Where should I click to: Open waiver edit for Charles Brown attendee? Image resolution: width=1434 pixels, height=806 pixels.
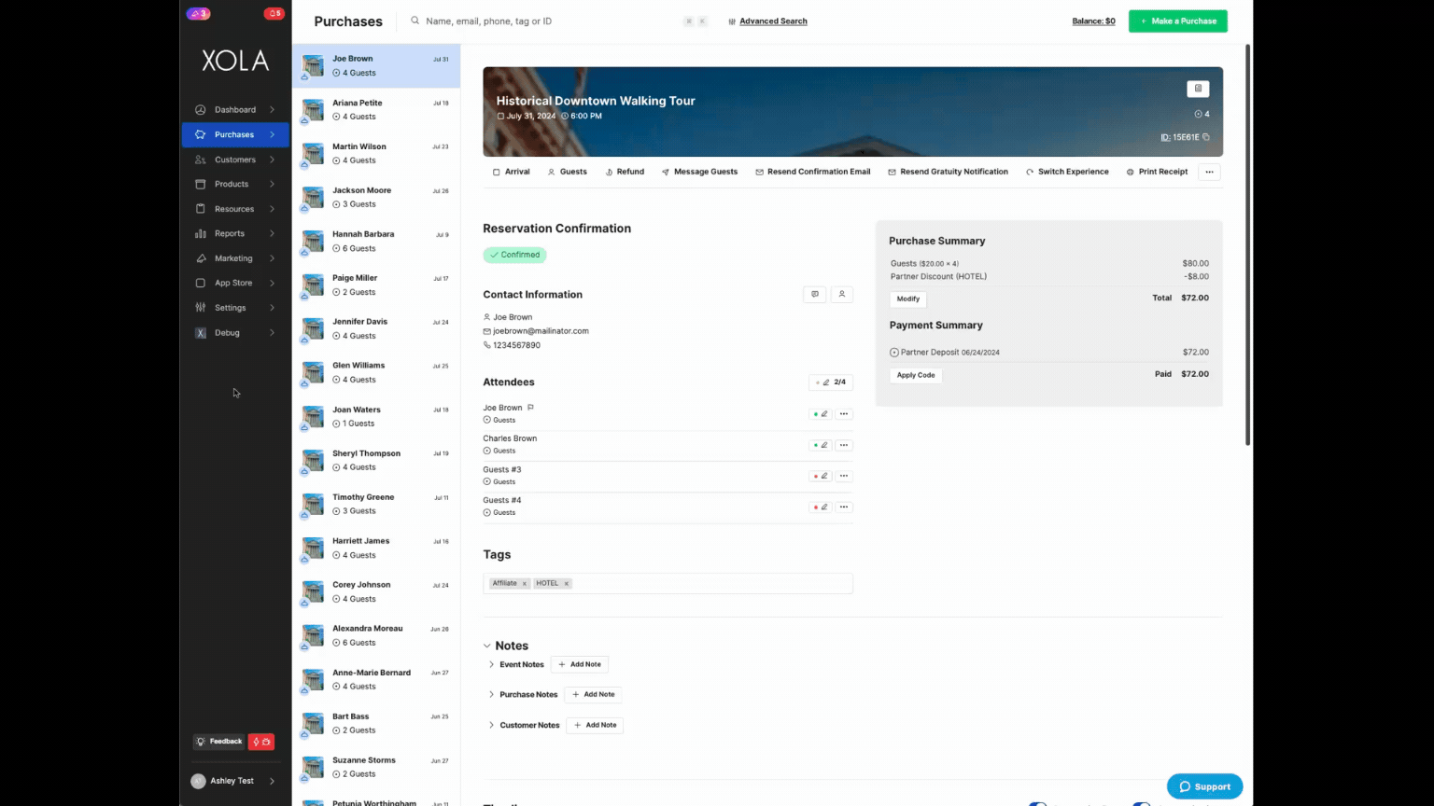tap(821, 445)
